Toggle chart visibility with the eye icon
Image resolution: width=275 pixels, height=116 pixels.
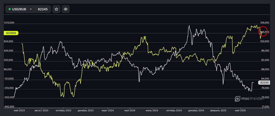click(66, 9)
